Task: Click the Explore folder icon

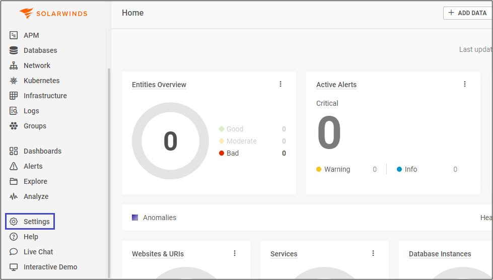Action: pyautogui.click(x=14, y=181)
